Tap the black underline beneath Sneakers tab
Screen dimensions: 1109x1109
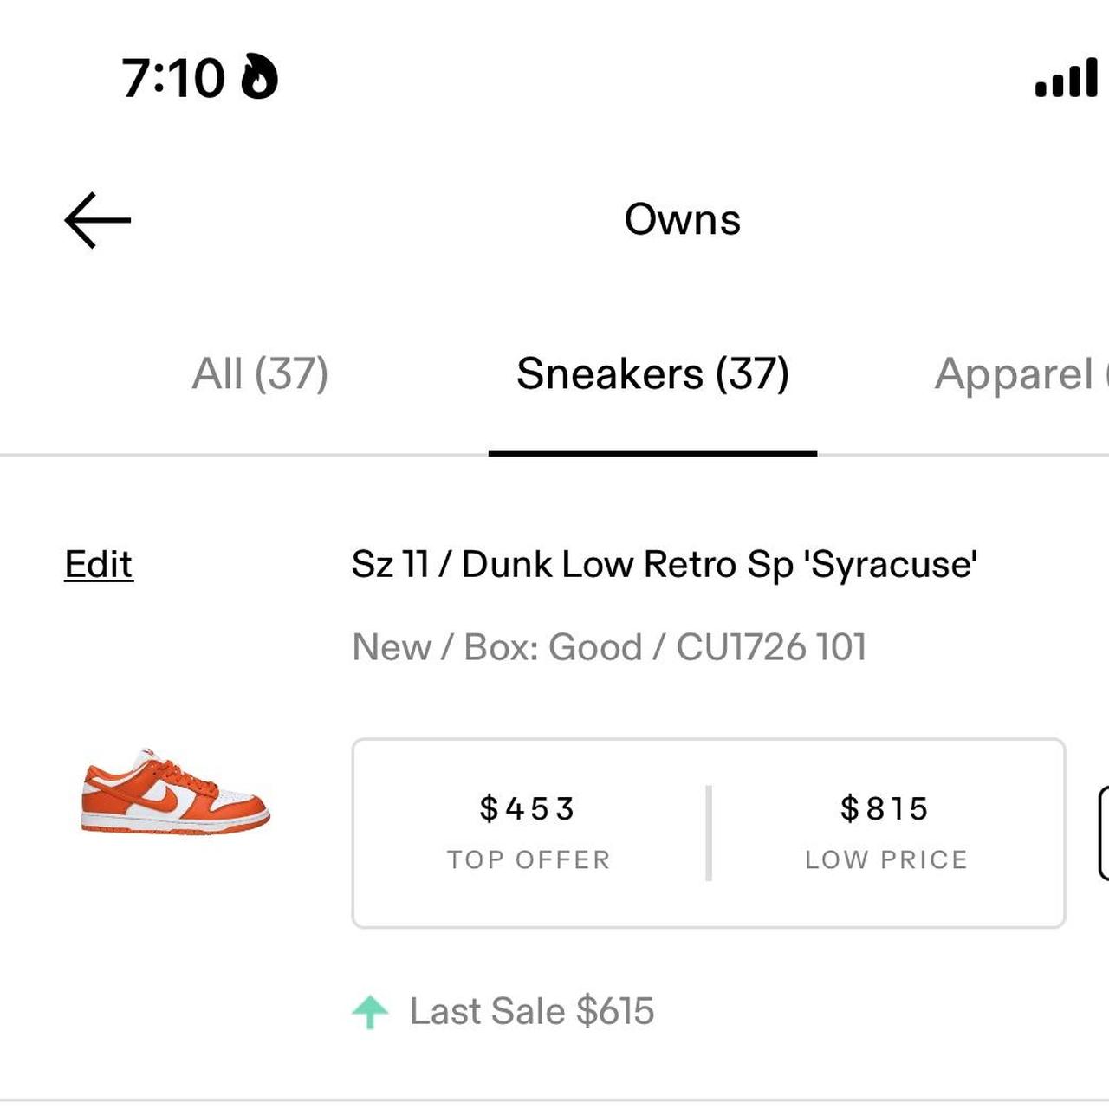[652, 452]
